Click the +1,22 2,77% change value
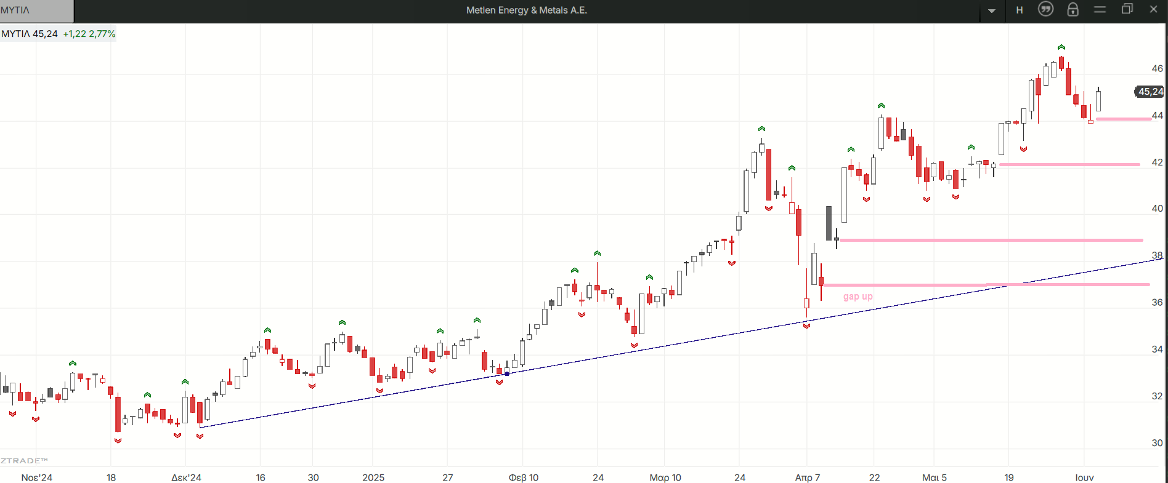1168x483 pixels. point(89,34)
